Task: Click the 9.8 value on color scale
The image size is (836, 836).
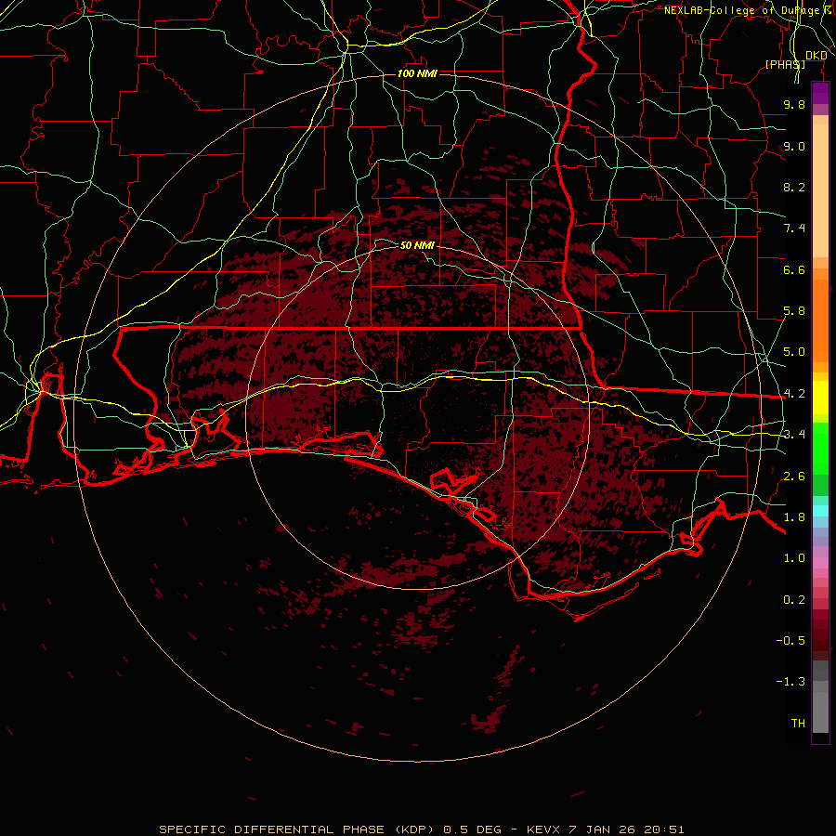Action: [794, 104]
